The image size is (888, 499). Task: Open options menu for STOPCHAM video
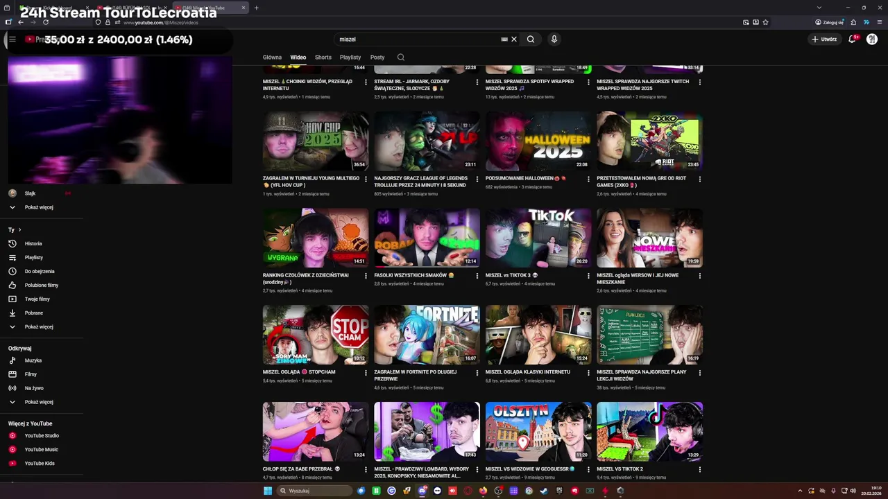point(366,373)
